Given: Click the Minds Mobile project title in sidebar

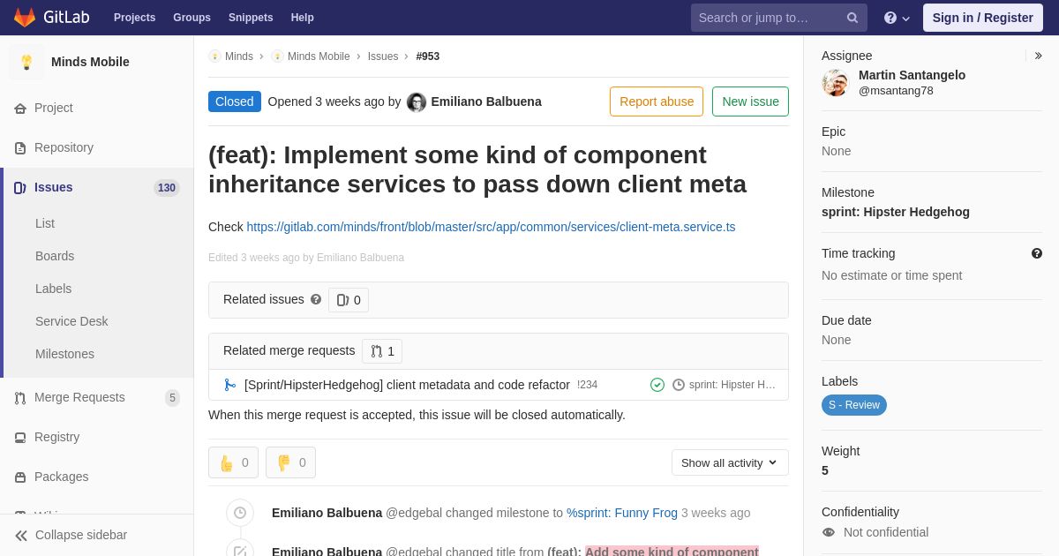Looking at the screenshot, I should point(90,62).
